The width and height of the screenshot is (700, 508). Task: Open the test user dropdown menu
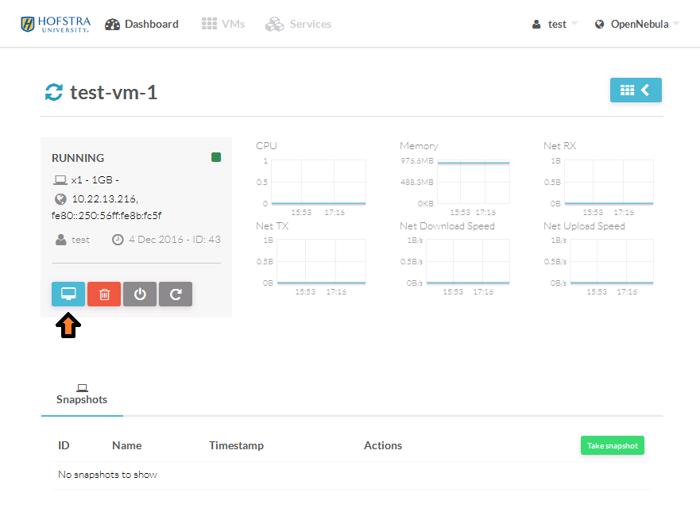point(555,24)
